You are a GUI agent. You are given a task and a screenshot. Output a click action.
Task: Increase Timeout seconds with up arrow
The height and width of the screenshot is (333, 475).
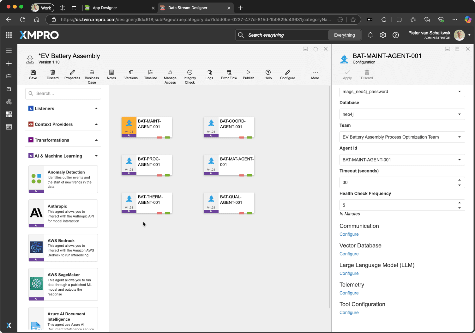click(459, 180)
